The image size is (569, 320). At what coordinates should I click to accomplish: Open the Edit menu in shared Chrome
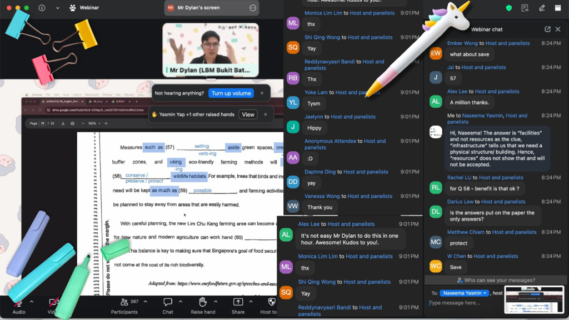[x=57, y=94]
